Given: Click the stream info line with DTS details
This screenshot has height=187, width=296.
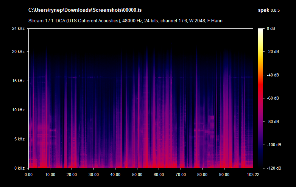Looking at the screenshot, I should tap(125, 20).
